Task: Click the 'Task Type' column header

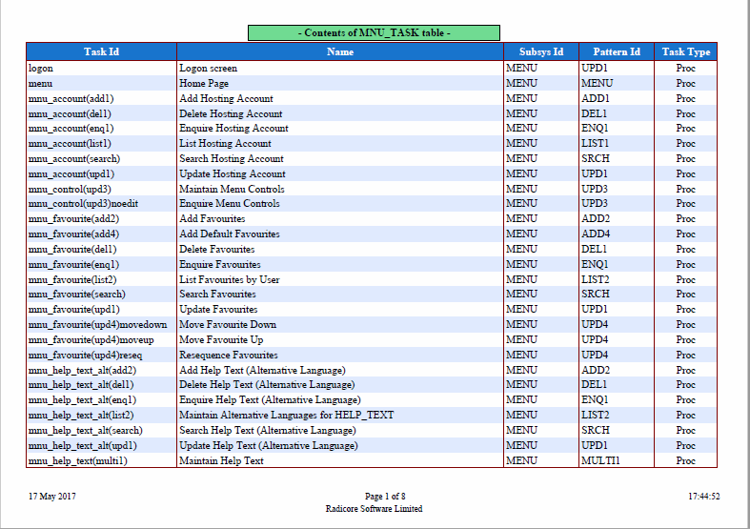Action: pos(686,51)
